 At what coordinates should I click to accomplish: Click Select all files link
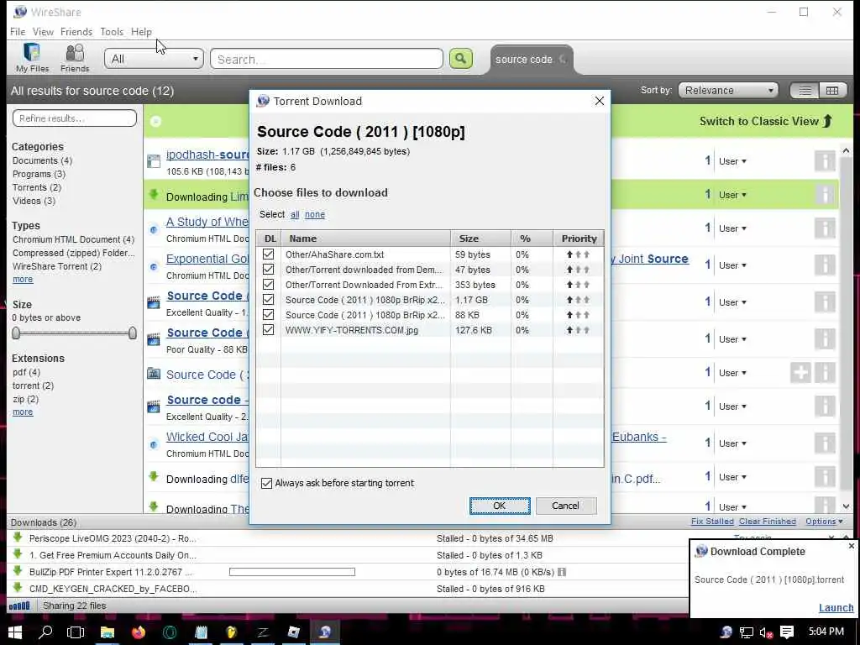coord(295,214)
